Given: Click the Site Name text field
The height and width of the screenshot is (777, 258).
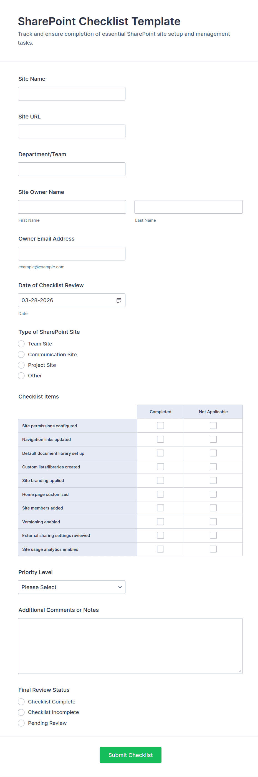Looking at the screenshot, I should 71,94.
